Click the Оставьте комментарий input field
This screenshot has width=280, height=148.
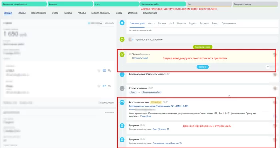203,30
